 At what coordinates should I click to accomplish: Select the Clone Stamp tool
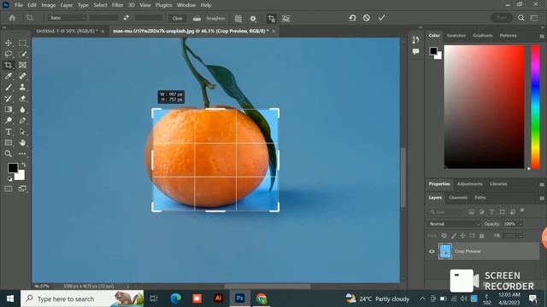(23, 87)
